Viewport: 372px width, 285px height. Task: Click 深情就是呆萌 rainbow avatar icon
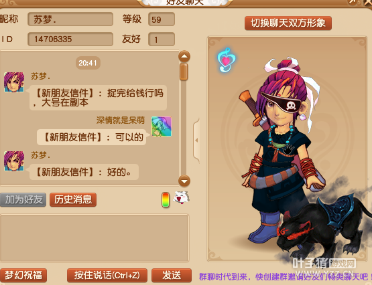[x=162, y=126]
